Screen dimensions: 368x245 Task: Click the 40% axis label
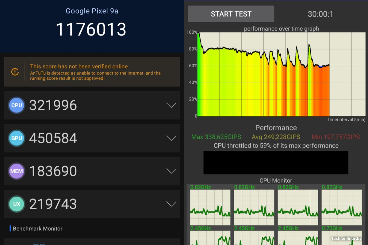click(193, 82)
